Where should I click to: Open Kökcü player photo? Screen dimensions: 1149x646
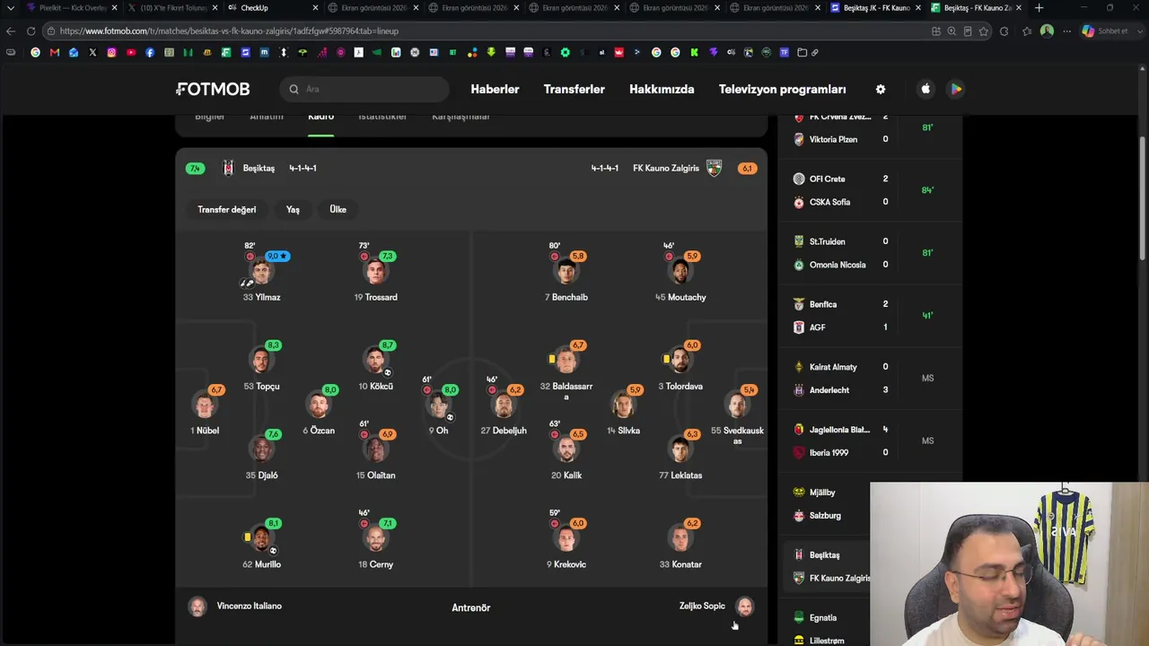pos(375,361)
